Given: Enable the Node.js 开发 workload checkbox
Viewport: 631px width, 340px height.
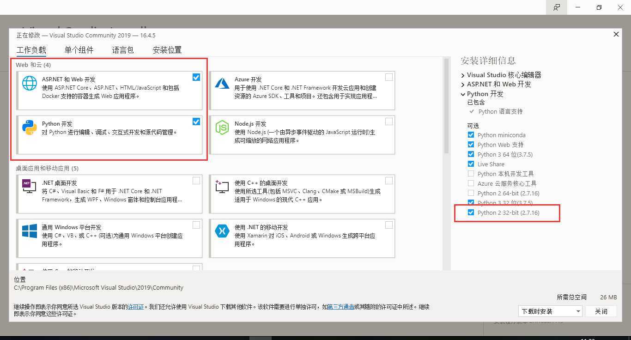Looking at the screenshot, I should [389, 121].
